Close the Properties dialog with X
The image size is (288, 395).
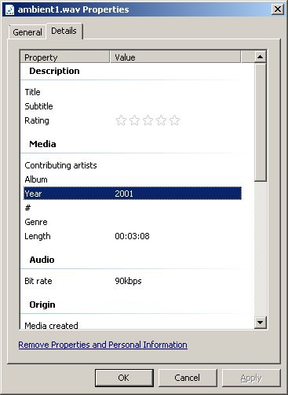point(278,9)
